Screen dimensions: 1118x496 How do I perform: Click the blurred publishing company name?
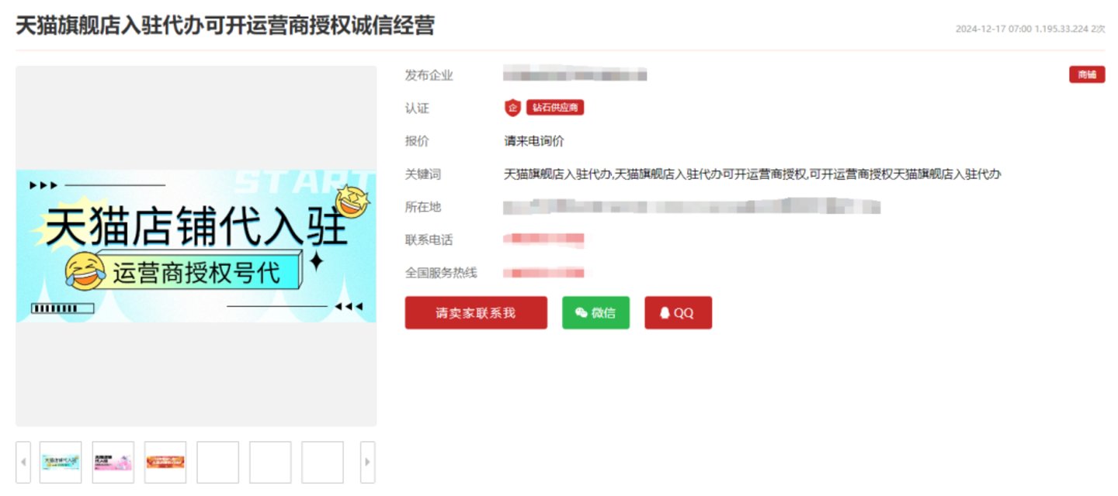[575, 75]
